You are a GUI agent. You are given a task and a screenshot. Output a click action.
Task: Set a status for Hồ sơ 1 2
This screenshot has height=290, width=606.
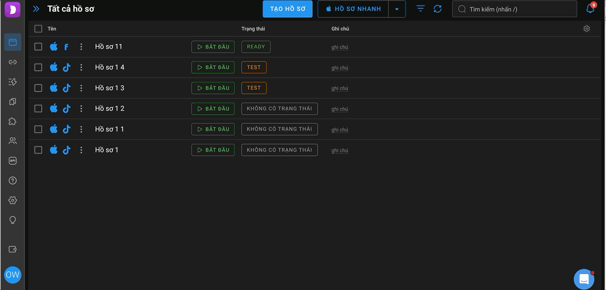tap(279, 108)
